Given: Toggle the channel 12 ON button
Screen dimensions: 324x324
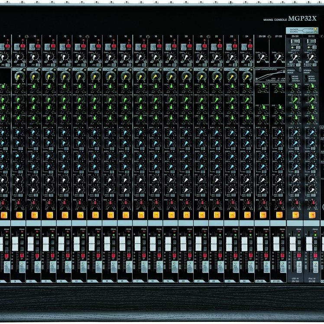Looking at the screenshot, I should (x=65, y=215).
